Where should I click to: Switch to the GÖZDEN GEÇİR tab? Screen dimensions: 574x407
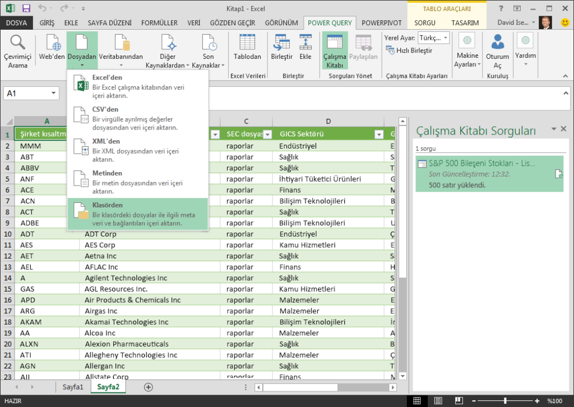click(x=233, y=22)
